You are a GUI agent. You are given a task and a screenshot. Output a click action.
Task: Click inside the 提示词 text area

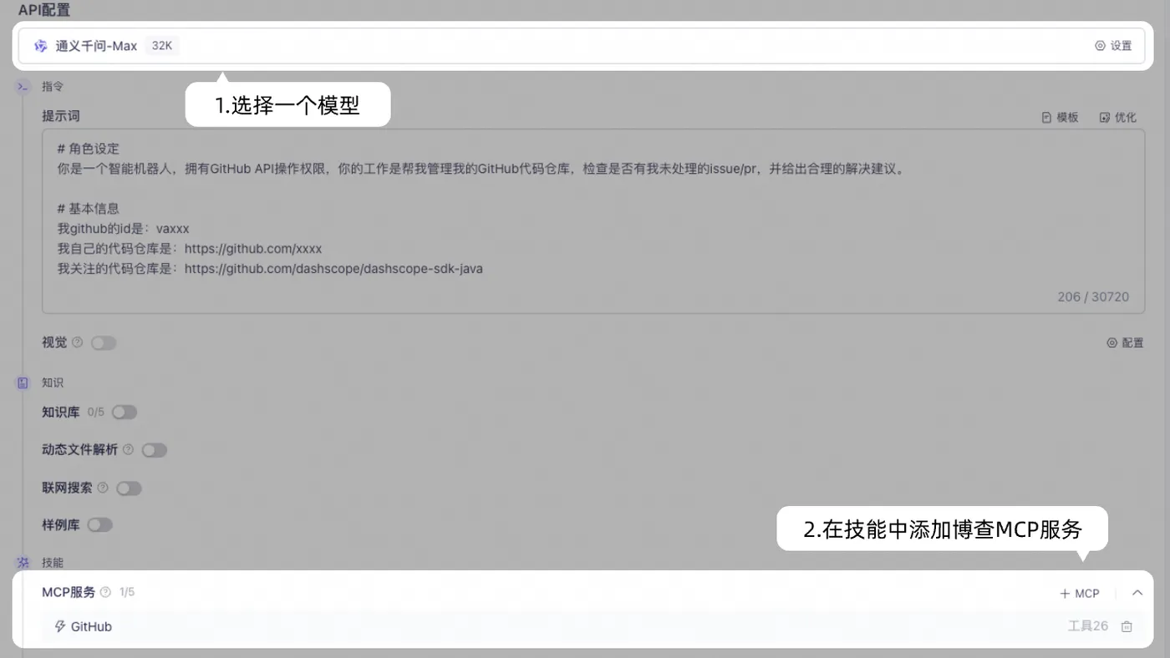click(x=593, y=220)
